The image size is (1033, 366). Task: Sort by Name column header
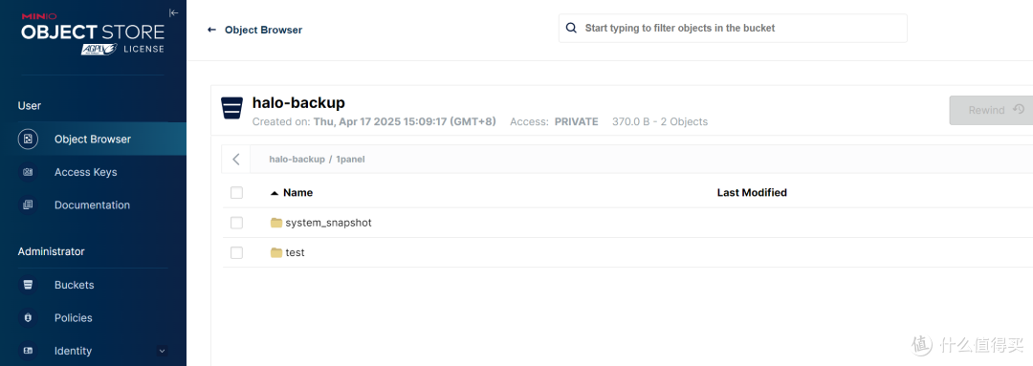(297, 193)
